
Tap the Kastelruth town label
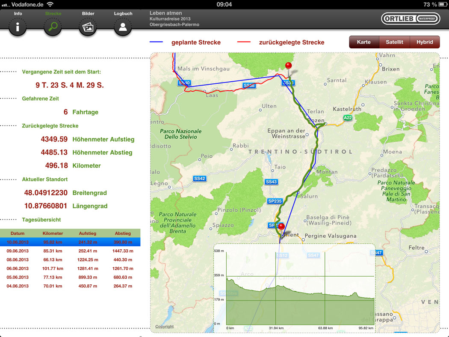click(347, 109)
